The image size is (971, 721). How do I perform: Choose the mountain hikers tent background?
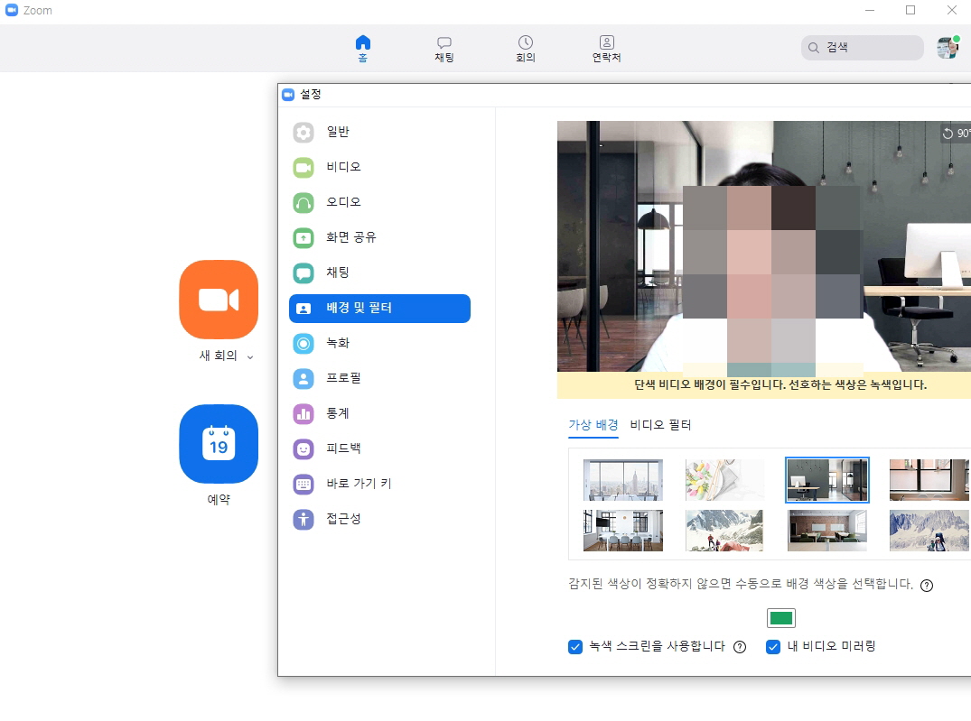coord(724,531)
